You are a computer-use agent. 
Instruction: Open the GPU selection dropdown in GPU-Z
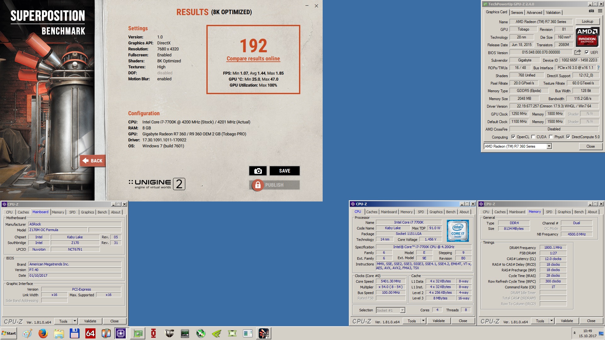pyautogui.click(x=549, y=146)
